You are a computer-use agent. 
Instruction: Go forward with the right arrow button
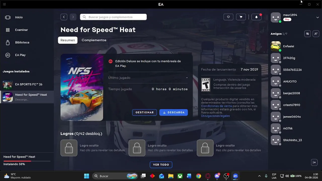tap(73, 17)
